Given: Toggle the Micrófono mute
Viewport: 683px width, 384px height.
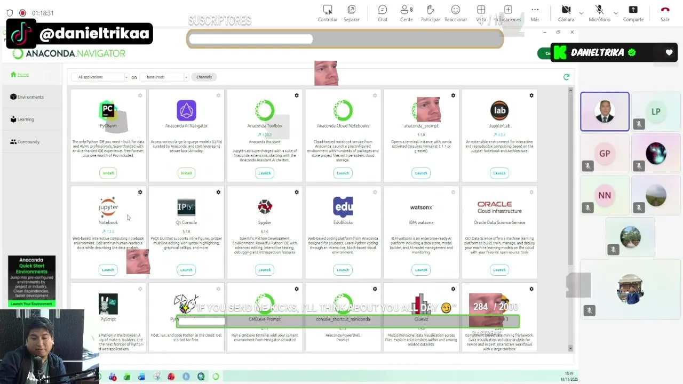Looking at the screenshot, I should 599,13.
